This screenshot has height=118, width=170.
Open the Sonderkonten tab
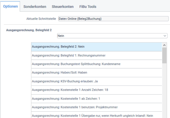pos(35,6)
